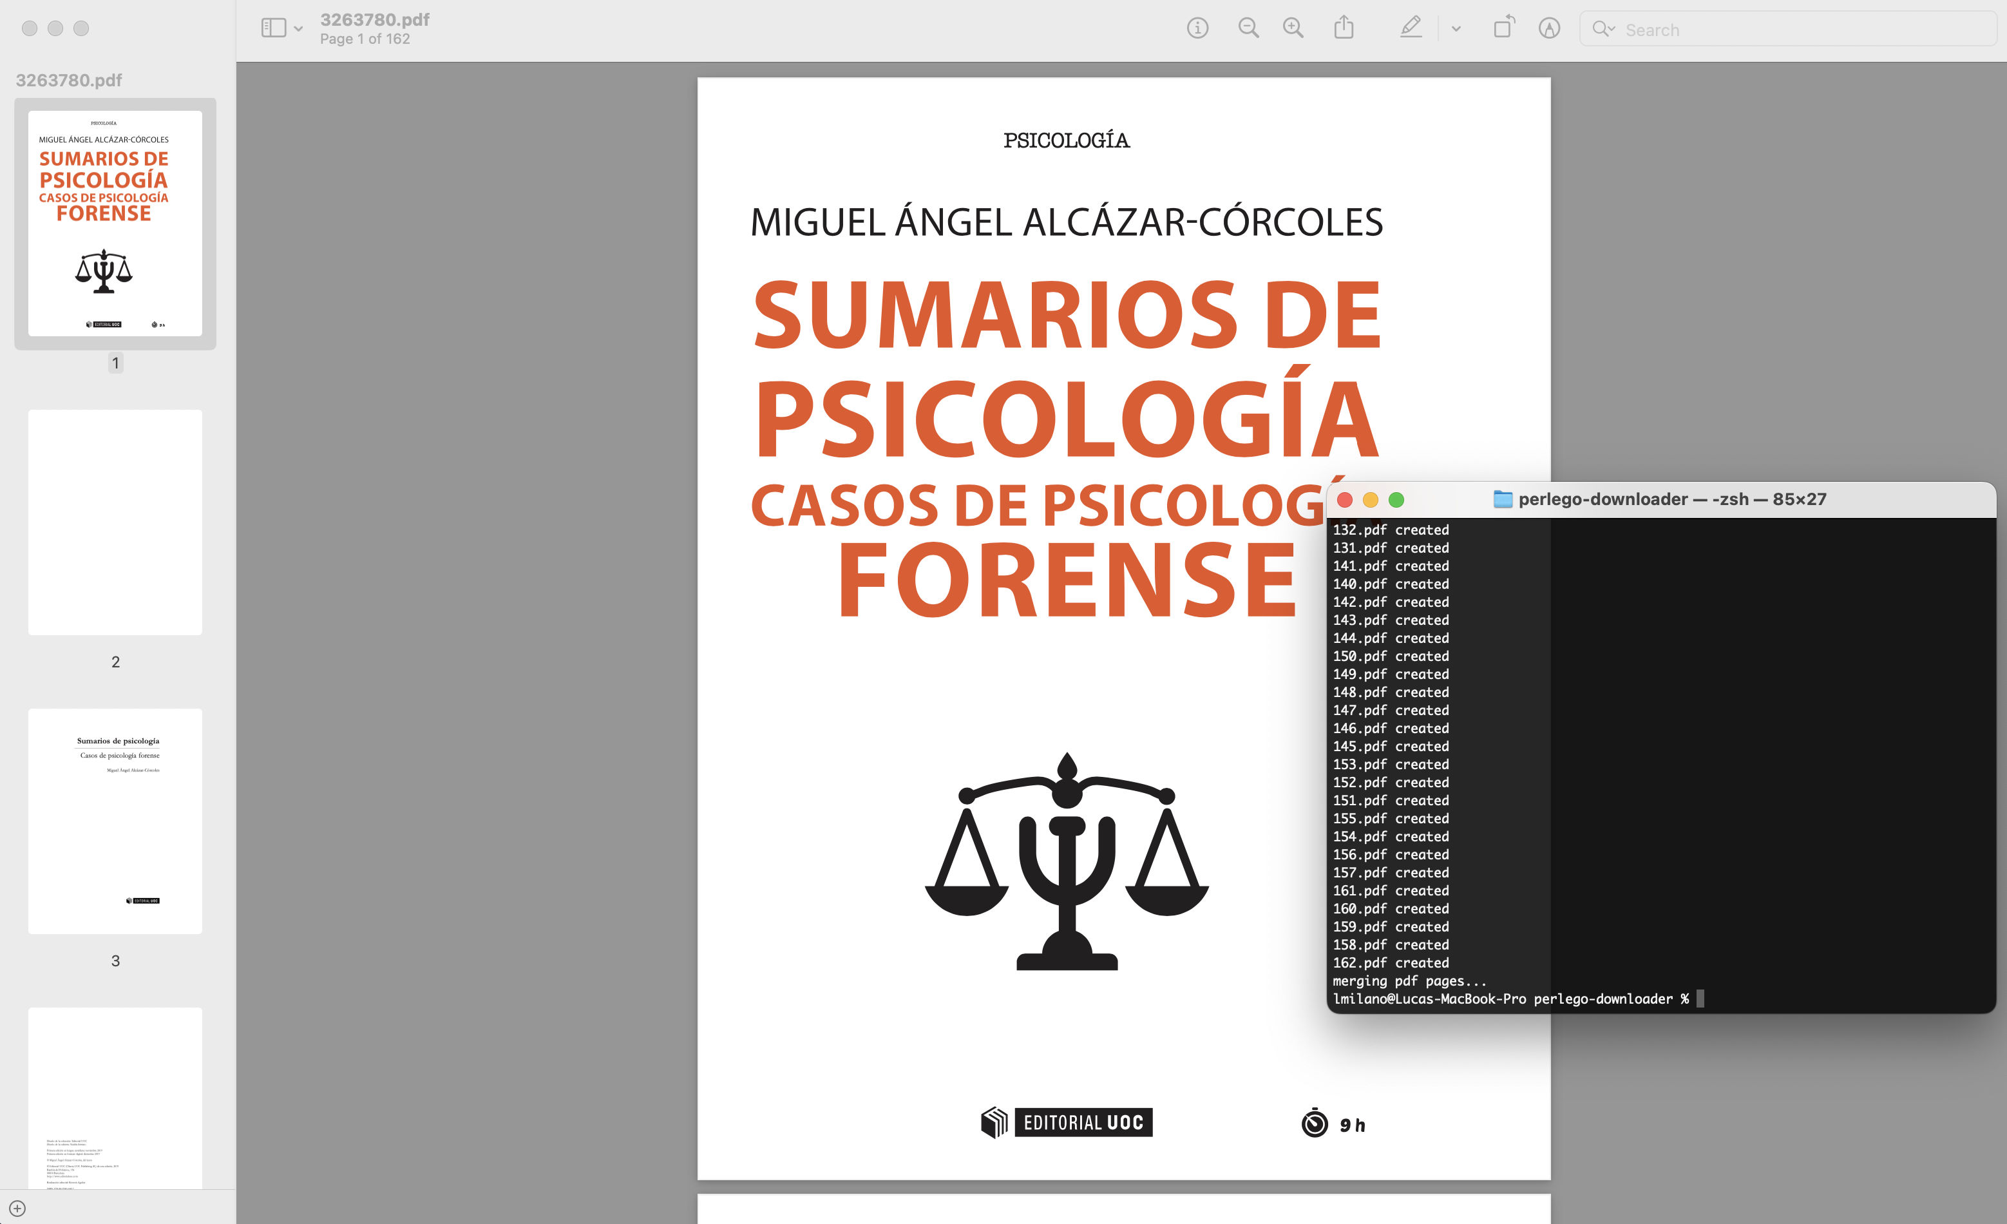Show the Markup toolbar

pyautogui.click(x=1548, y=28)
